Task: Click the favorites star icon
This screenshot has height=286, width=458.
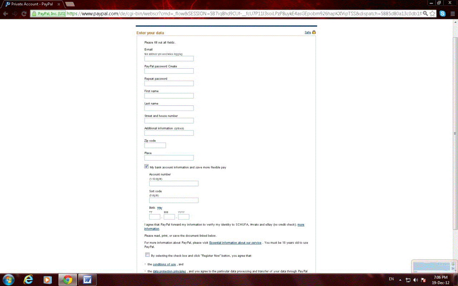Action: [433, 13]
